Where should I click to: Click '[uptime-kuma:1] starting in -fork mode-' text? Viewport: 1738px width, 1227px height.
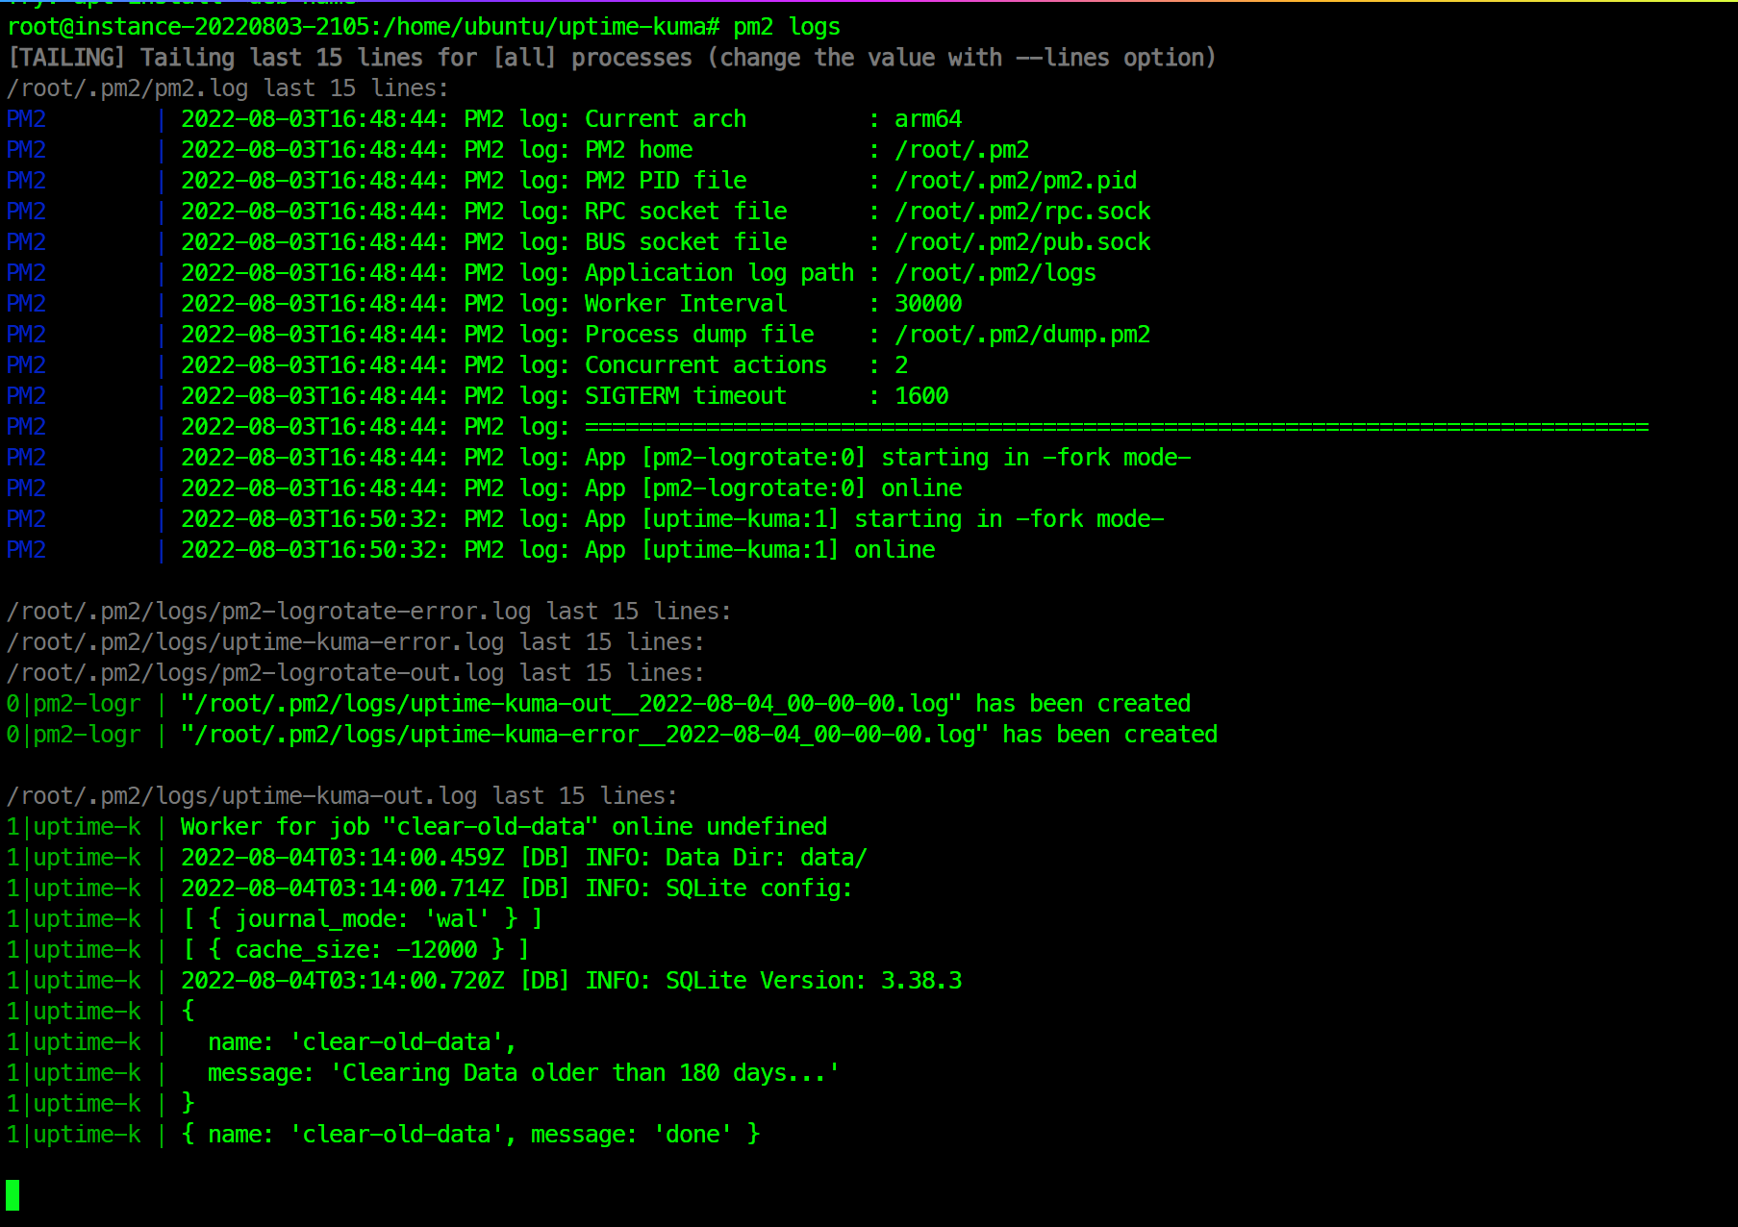coord(902,519)
